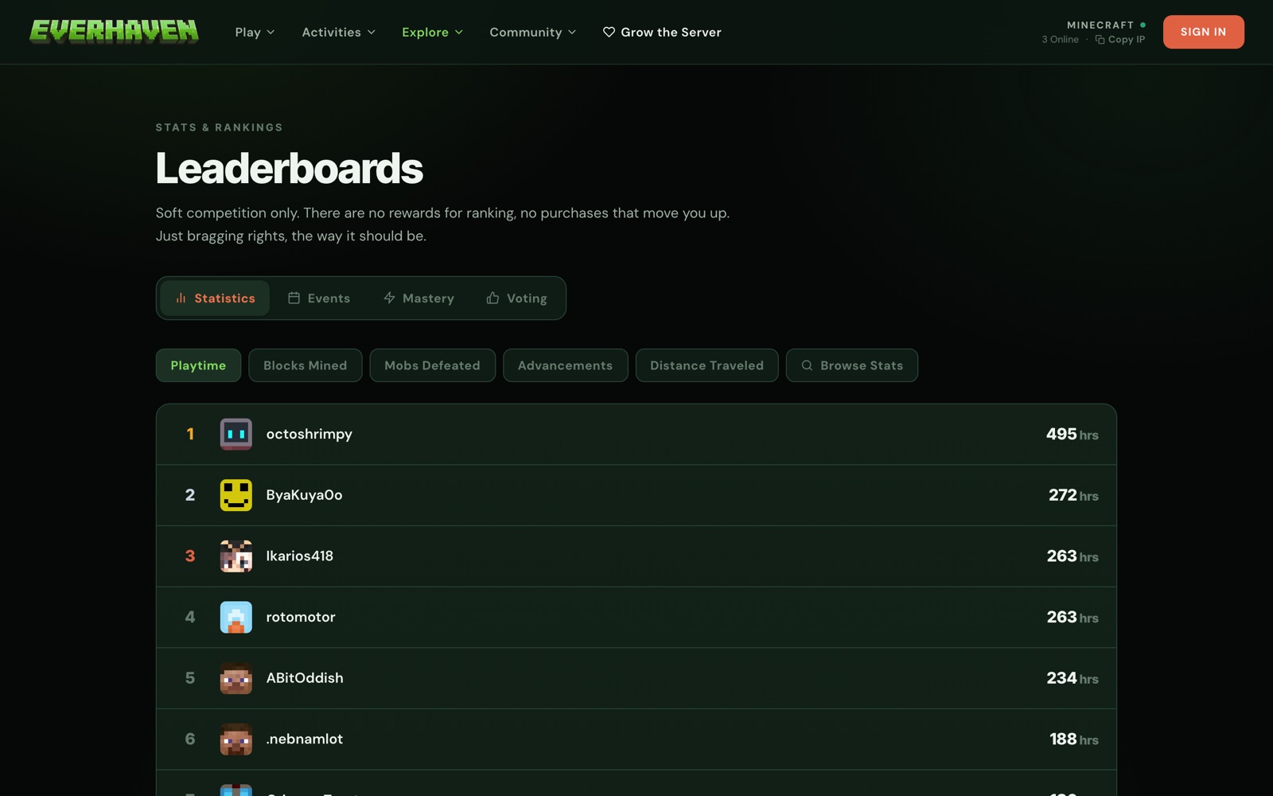Open Browse Stats search
1273x796 pixels.
click(852, 365)
